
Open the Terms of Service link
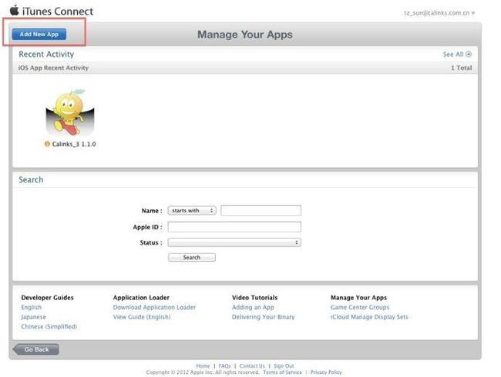(282, 372)
